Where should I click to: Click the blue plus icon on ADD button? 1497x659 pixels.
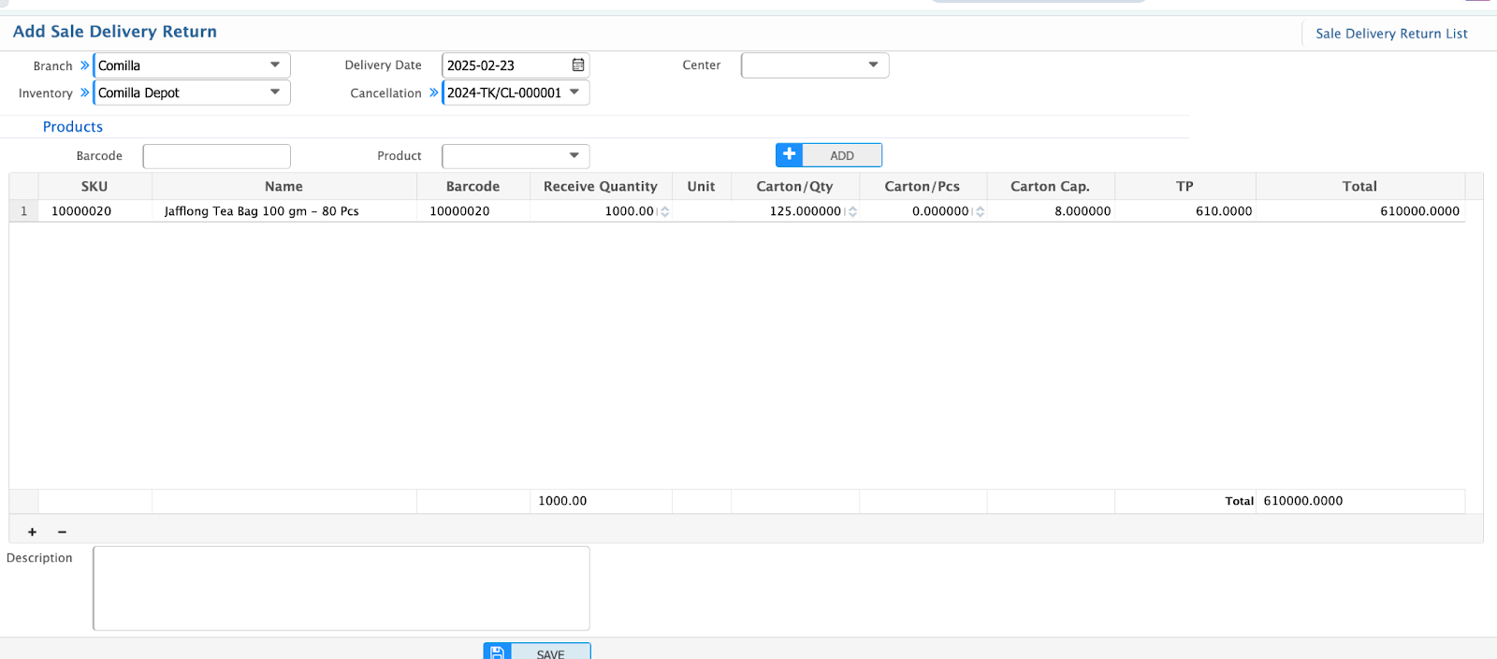[x=790, y=155]
